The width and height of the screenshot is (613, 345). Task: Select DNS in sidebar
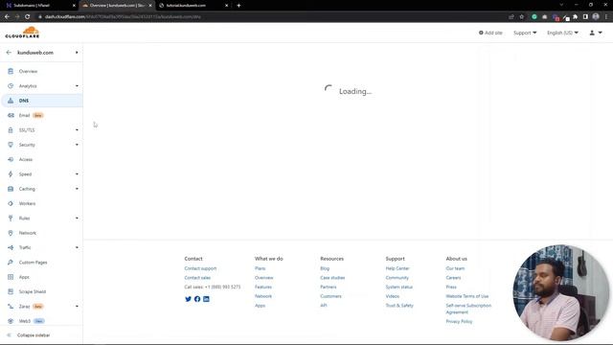[41, 101]
